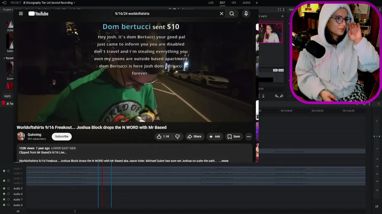Select webcam clip thumbnail in viewer panel
This screenshot has width=382, height=214.
(x=270, y=33)
